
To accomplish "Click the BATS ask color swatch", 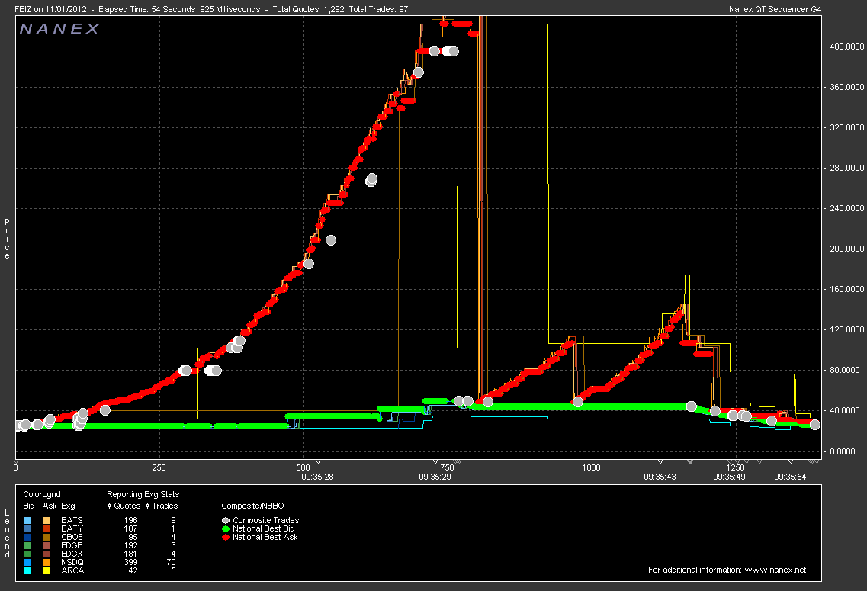I will pyautogui.click(x=47, y=520).
